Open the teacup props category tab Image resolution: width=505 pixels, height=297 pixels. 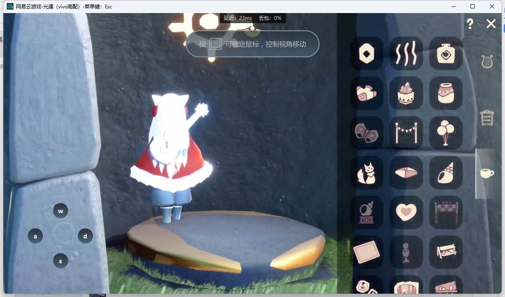click(x=487, y=173)
